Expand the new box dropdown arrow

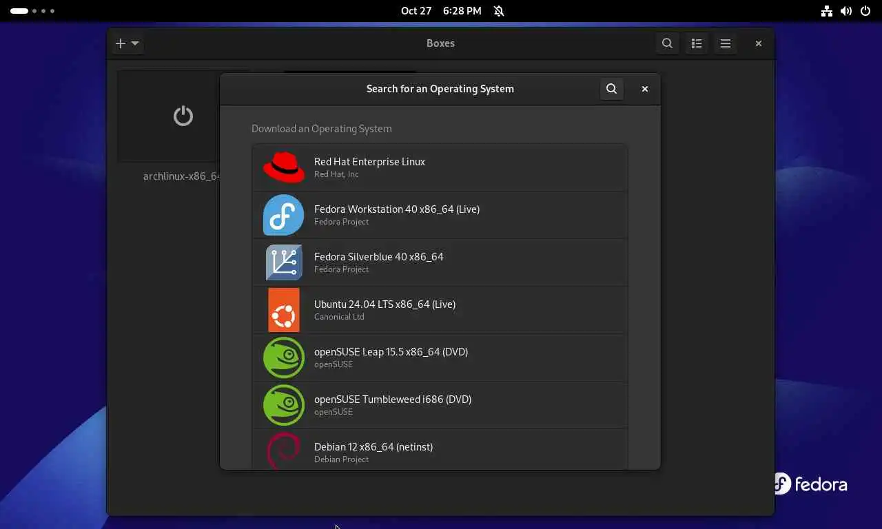(x=135, y=43)
